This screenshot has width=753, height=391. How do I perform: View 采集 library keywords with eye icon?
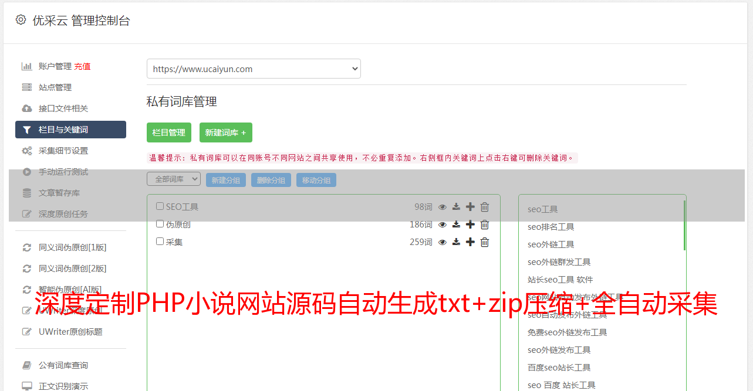click(x=443, y=242)
